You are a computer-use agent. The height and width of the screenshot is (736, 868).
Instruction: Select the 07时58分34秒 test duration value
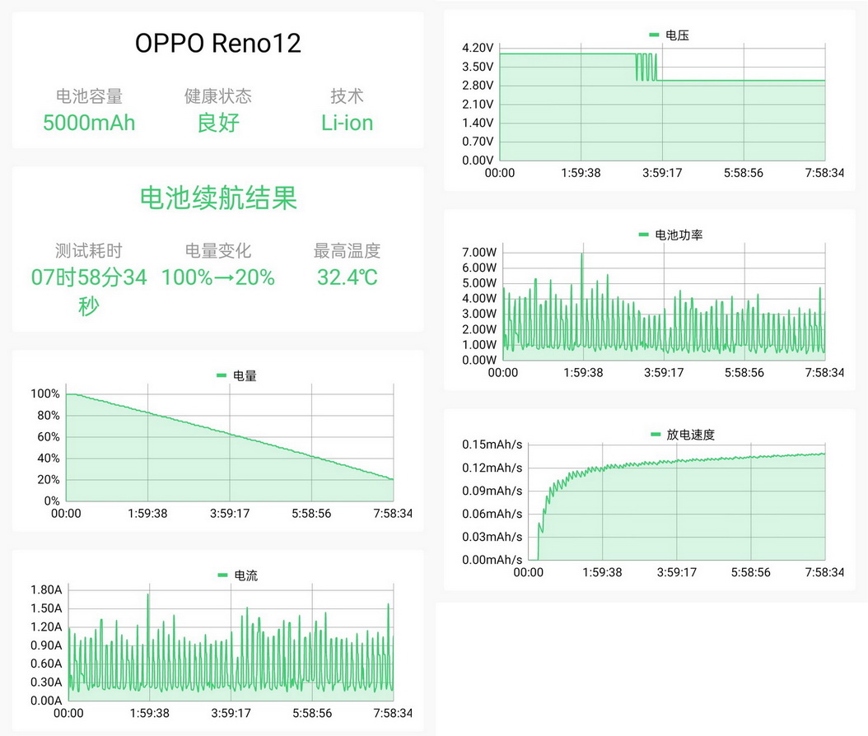tap(89, 291)
